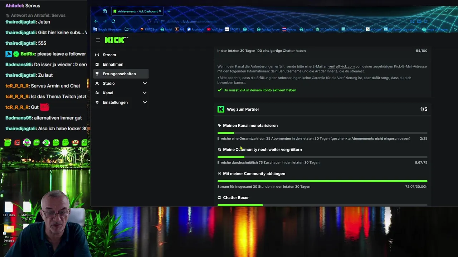Screen dimensions: 458x257
Task: Click the gear icon beside Einstellungen
Action: (97, 102)
